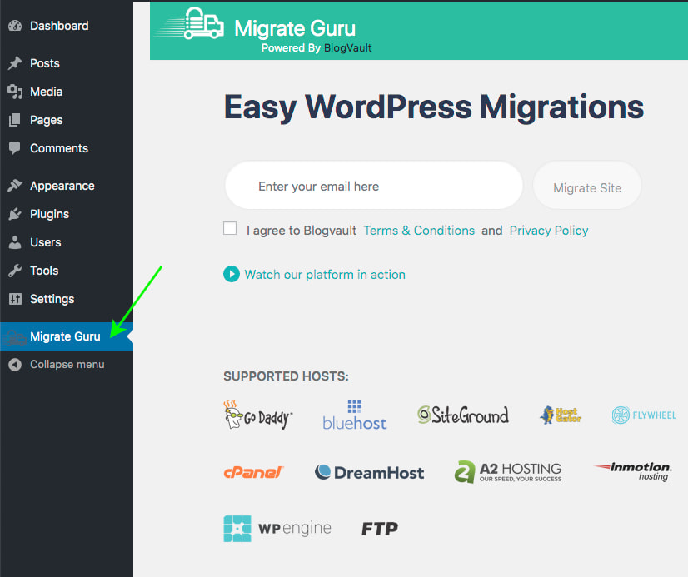Viewport: 688px width, 577px height.
Task: Select the Bluehost host logo
Action: pyautogui.click(x=355, y=415)
